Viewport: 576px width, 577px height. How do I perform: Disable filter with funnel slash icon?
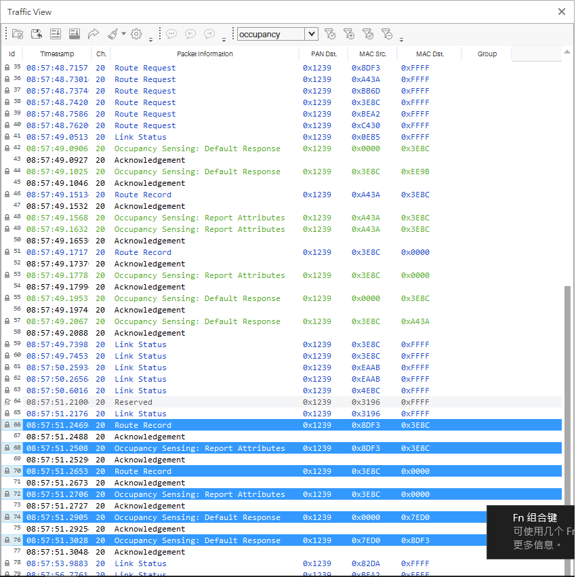coord(368,34)
